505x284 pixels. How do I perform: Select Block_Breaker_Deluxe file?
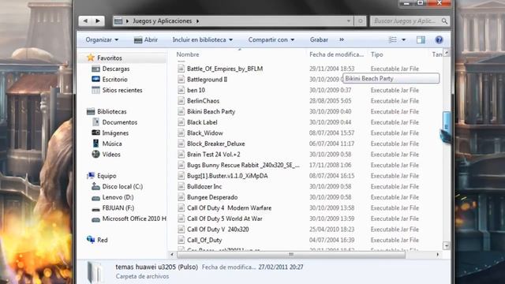pos(215,144)
